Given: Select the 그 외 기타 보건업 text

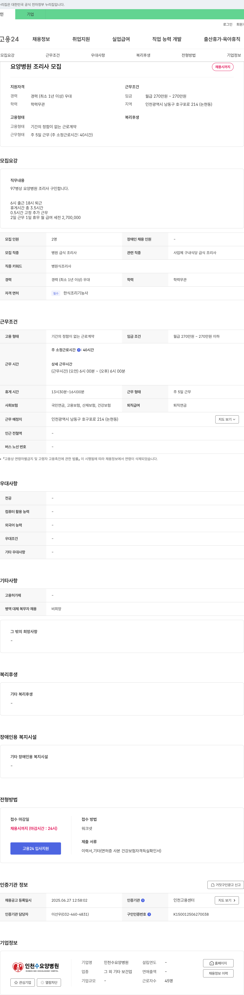Looking at the screenshot, I should tap(118, 971).
